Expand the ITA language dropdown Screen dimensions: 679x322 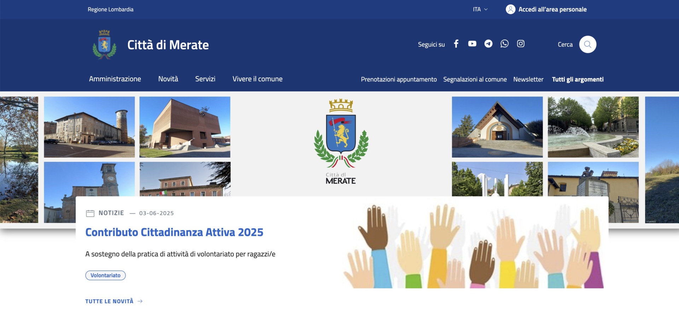coord(480,10)
